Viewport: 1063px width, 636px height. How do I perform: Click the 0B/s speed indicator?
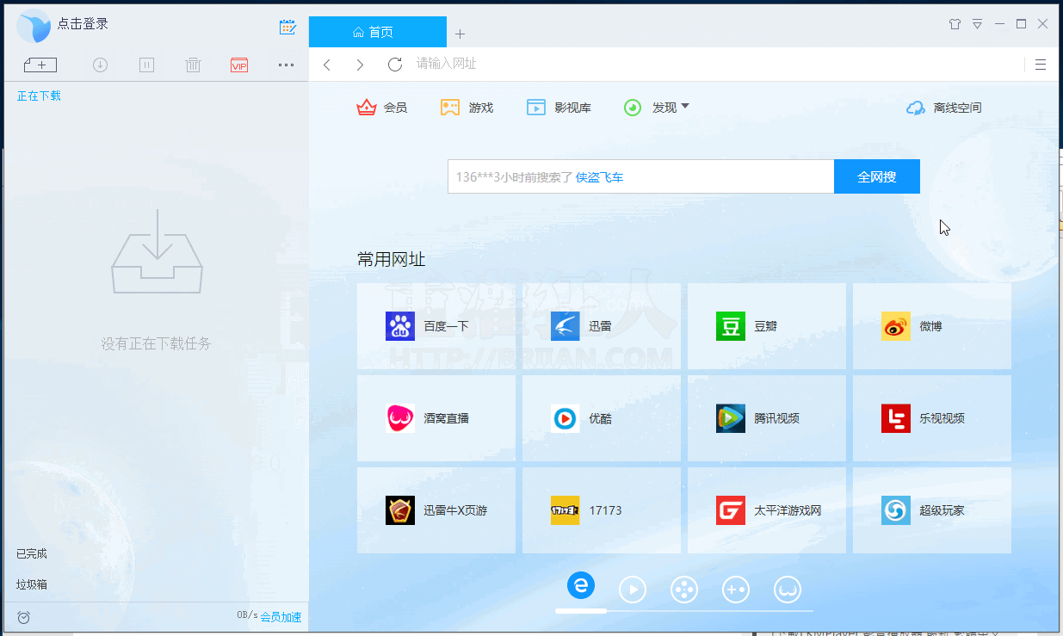[247, 615]
